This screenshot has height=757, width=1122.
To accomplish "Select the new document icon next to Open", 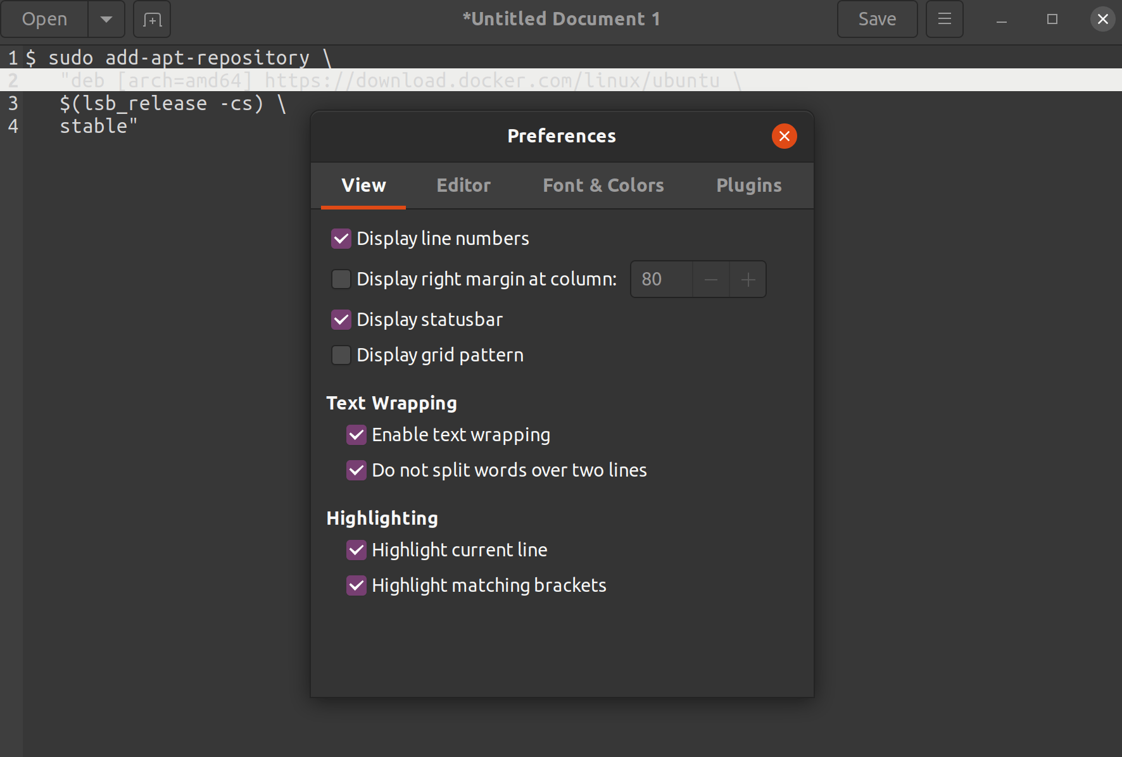I will [151, 19].
